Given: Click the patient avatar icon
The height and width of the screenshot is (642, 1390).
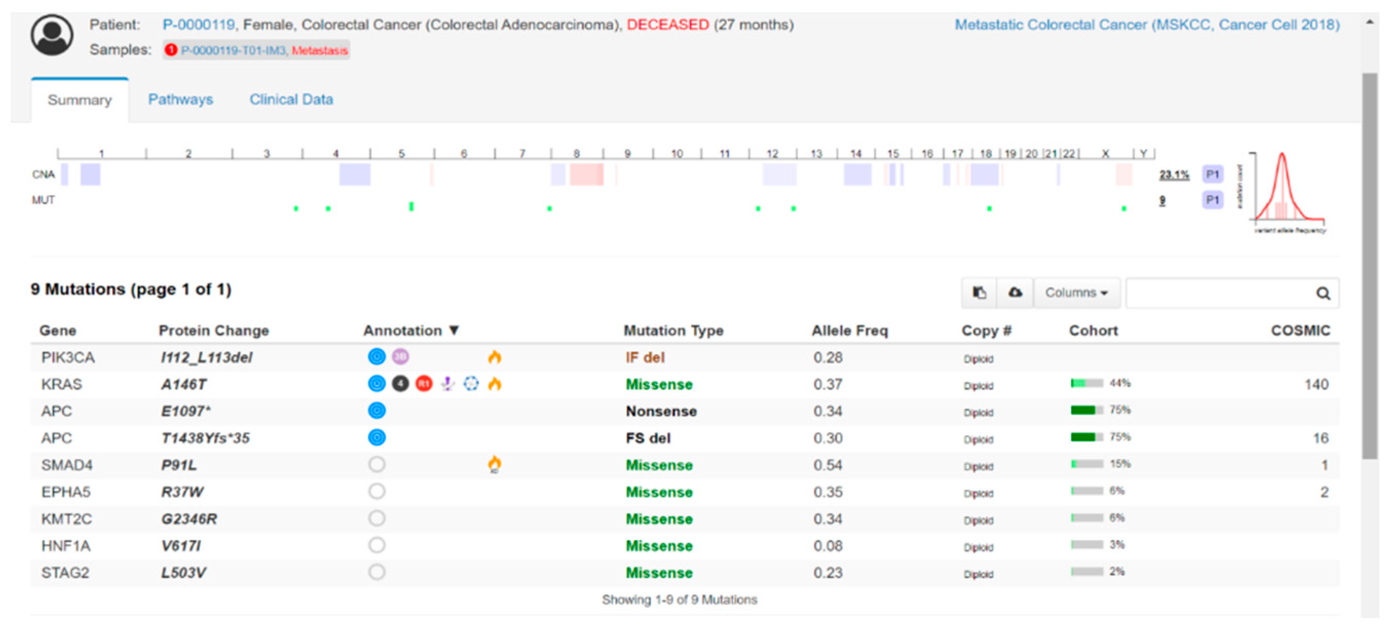Looking at the screenshot, I should pos(52,35).
